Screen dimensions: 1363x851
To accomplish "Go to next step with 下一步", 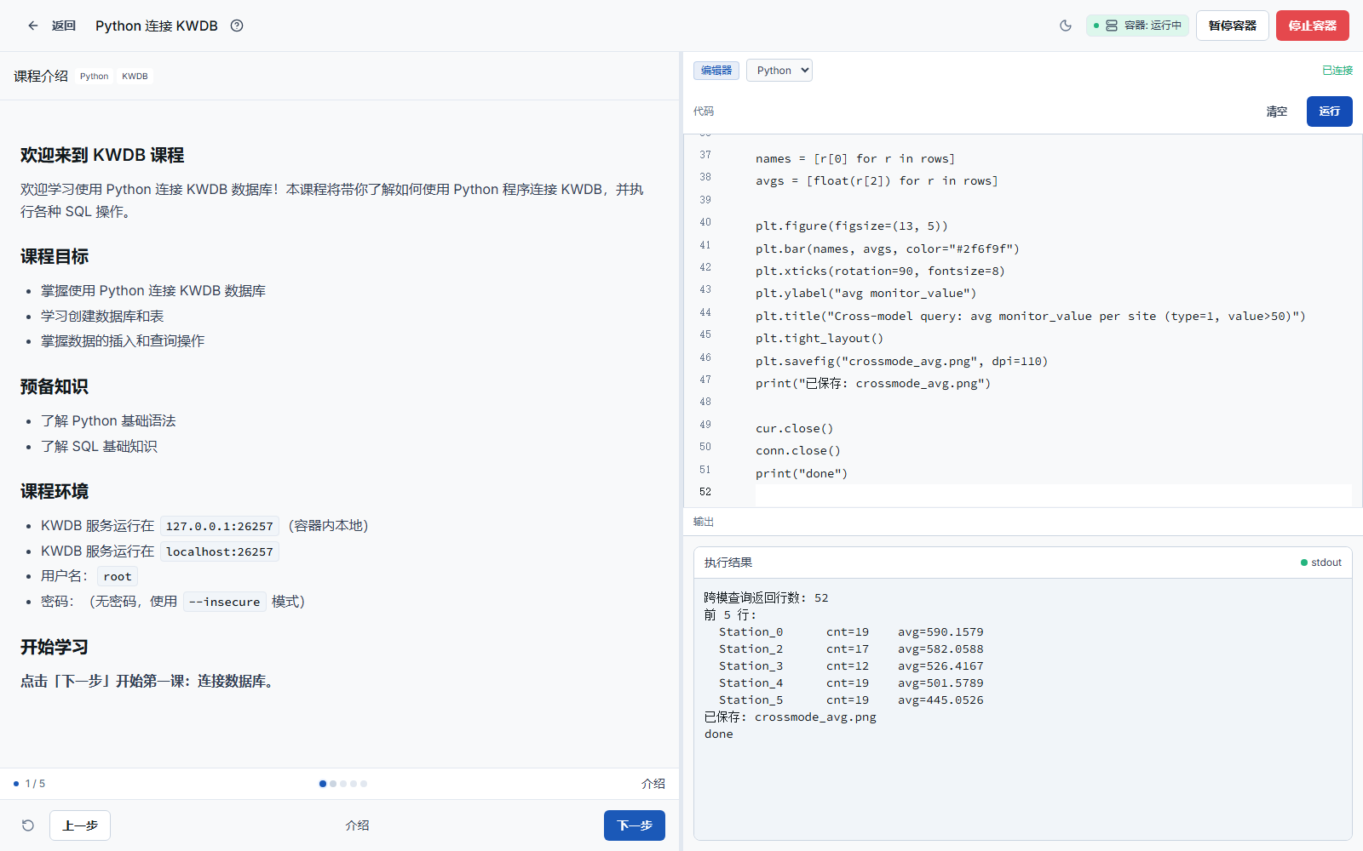I will pyautogui.click(x=635, y=825).
